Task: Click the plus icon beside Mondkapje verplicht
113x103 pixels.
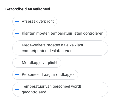Action: (17, 63)
